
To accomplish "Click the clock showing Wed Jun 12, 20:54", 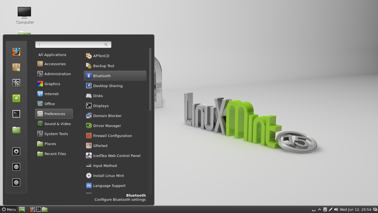I will click(x=356, y=209).
